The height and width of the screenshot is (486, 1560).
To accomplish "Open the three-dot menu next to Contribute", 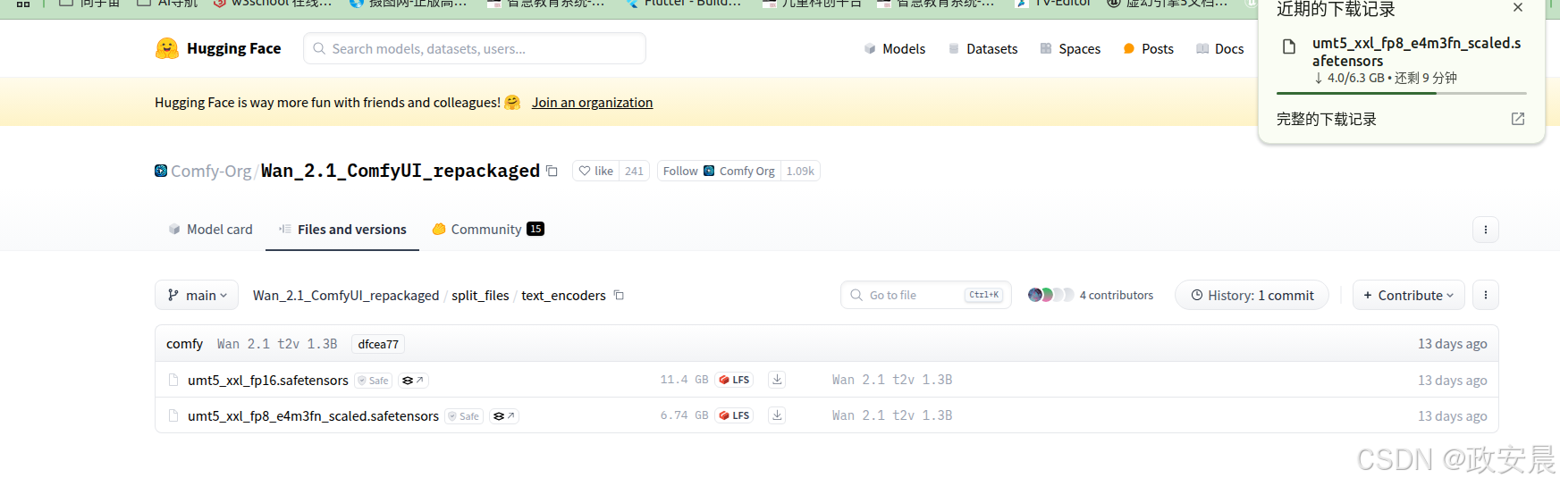I will click(1485, 295).
